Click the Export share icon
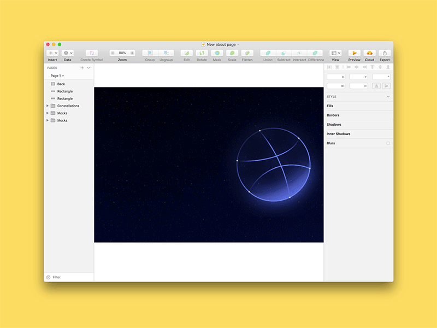Image resolution: width=437 pixels, height=328 pixels. pyautogui.click(x=385, y=52)
